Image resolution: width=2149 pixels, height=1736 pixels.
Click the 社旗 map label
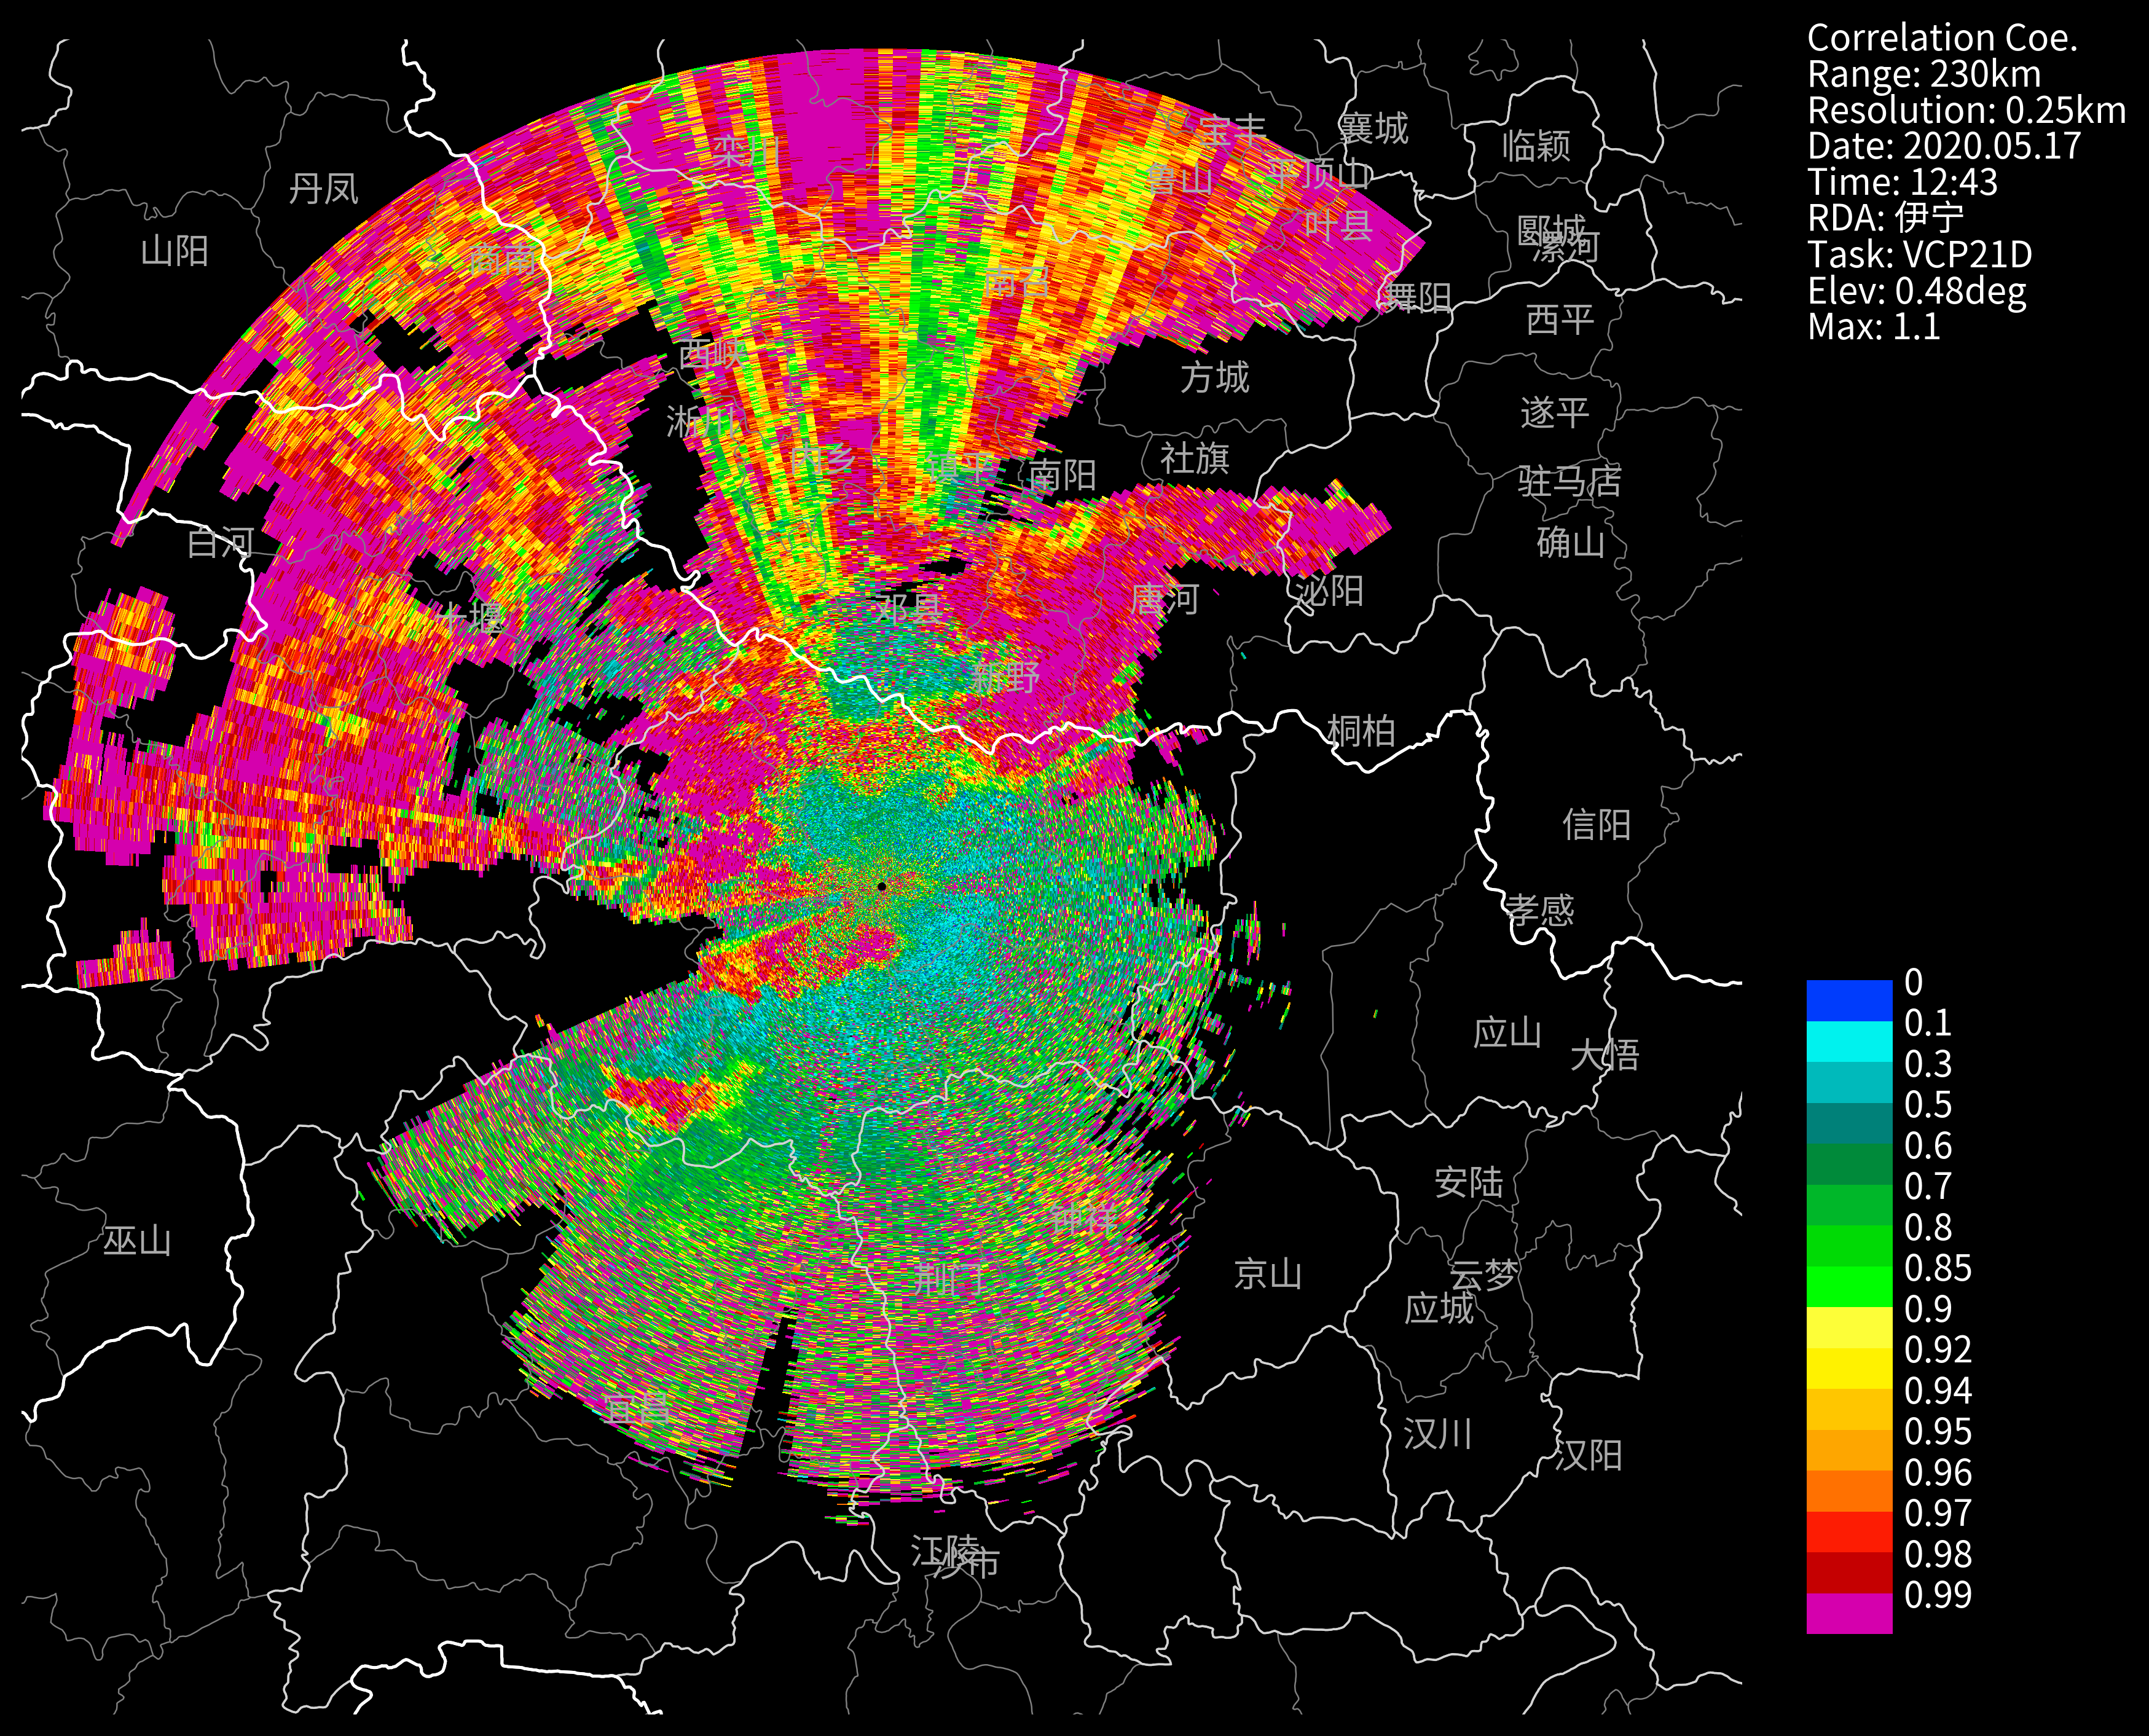pos(1194,458)
